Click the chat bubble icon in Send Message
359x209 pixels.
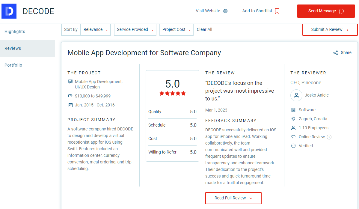341,11
